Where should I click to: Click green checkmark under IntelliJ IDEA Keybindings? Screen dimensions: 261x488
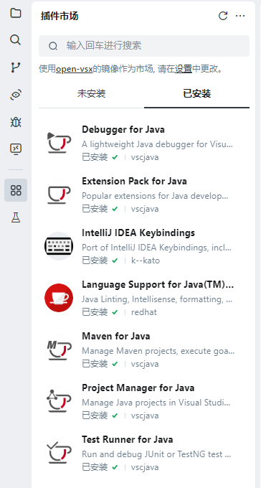pyautogui.click(x=115, y=261)
